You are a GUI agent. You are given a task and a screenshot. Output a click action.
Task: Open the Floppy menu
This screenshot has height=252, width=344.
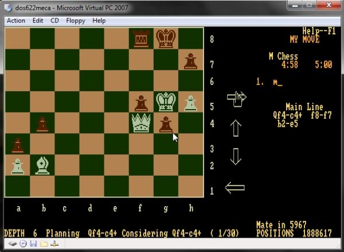tap(76, 21)
